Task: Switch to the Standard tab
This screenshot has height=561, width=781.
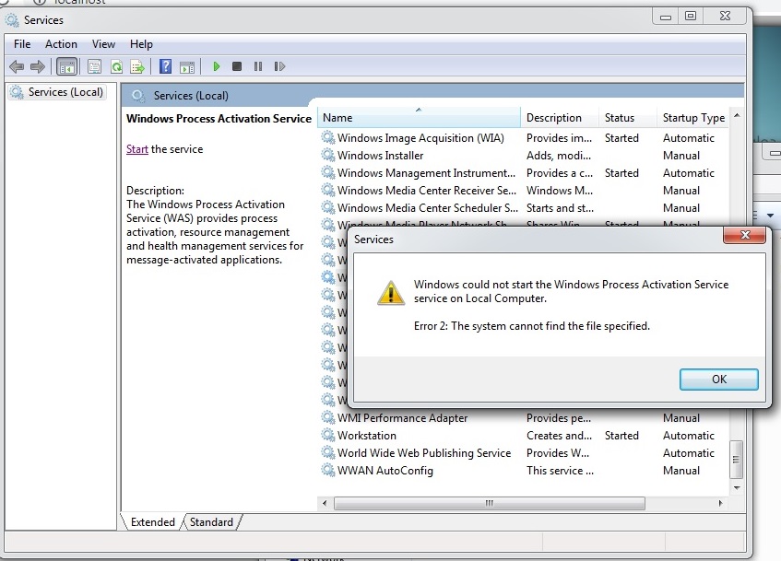Action: (x=211, y=521)
